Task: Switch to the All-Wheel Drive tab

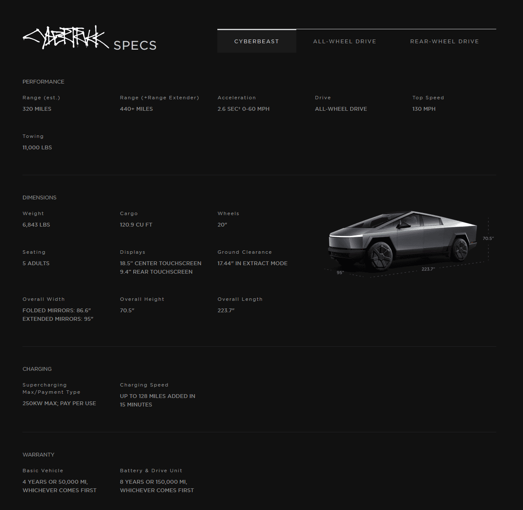Action: click(345, 41)
